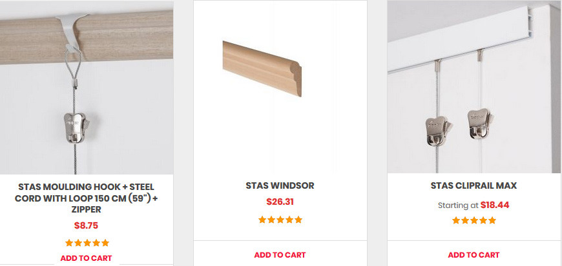Click the fifth star of STAS Windsor rating

298,220
